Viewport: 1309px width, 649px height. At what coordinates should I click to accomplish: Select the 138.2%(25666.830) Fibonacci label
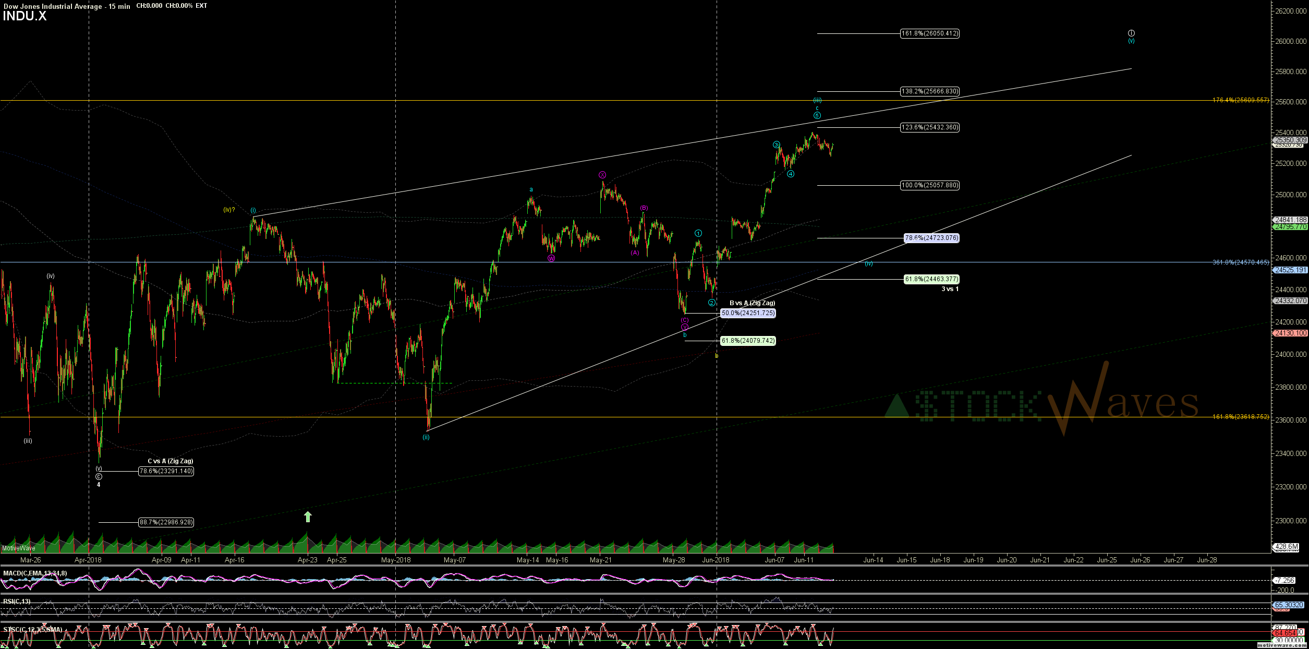[930, 91]
